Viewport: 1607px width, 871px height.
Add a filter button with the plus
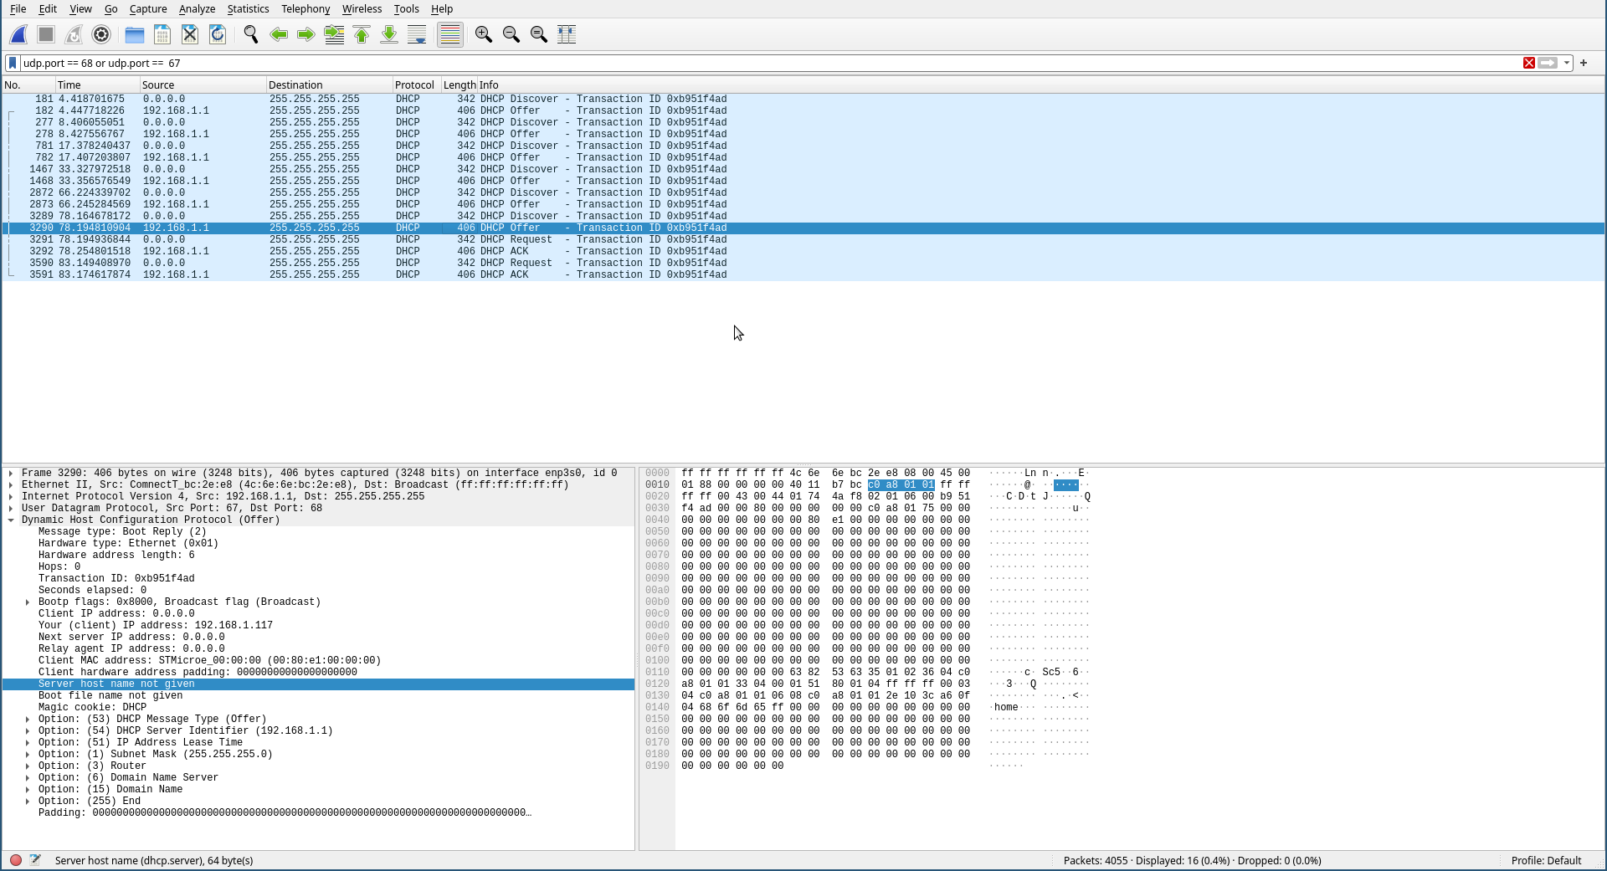click(x=1584, y=63)
